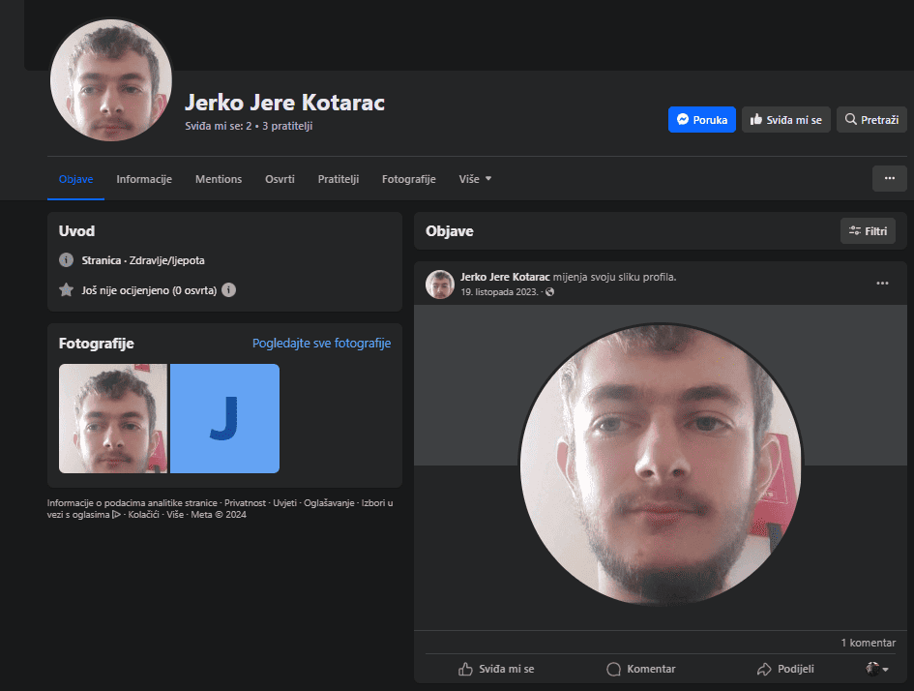Switch to the Informacije tab
This screenshot has width=914, height=691.
click(144, 179)
